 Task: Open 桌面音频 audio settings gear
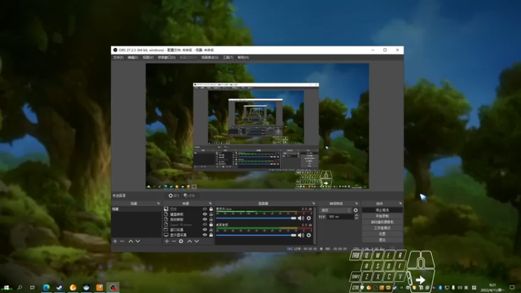[x=309, y=235]
